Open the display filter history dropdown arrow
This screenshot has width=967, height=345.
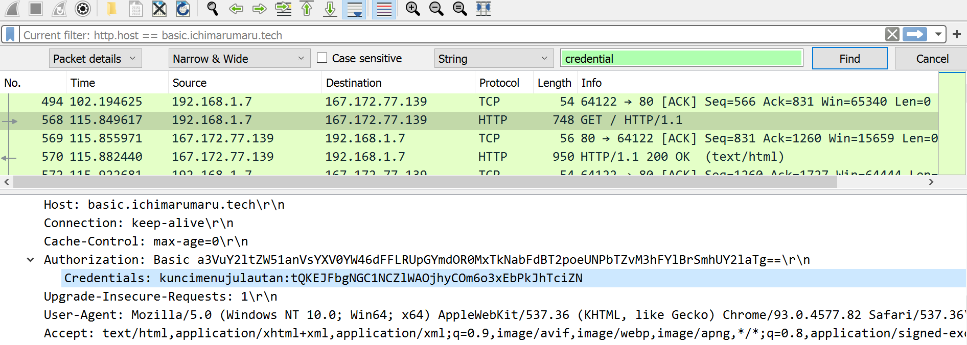click(938, 35)
